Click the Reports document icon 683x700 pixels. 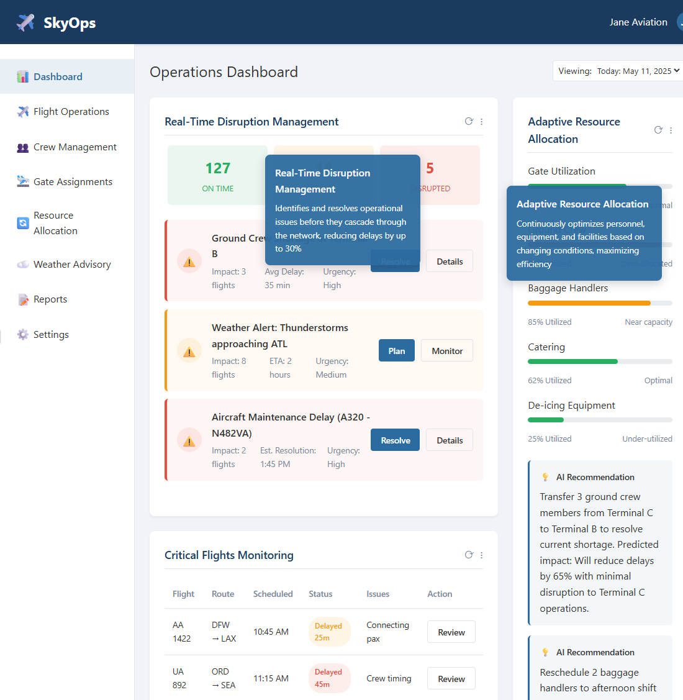(23, 299)
